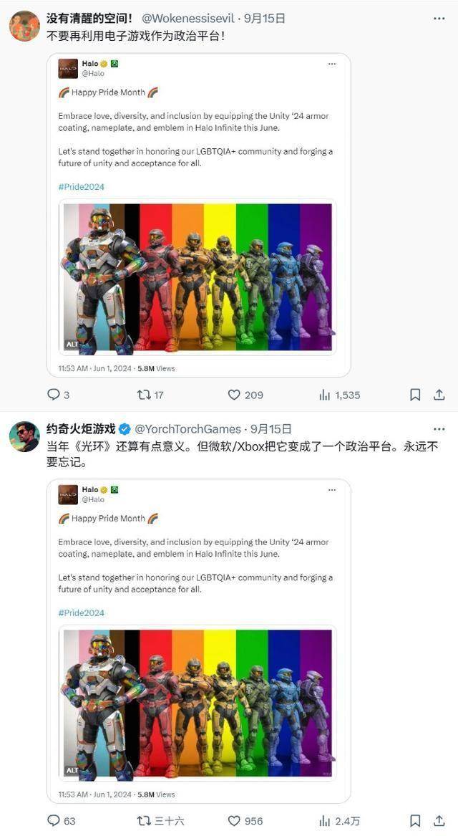This screenshot has height=836, width=458.
Task: Open more options for the first tweet
Action: [x=439, y=18]
